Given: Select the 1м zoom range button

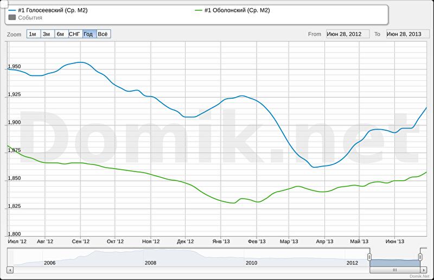Looking at the screenshot, I should click(33, 34).
